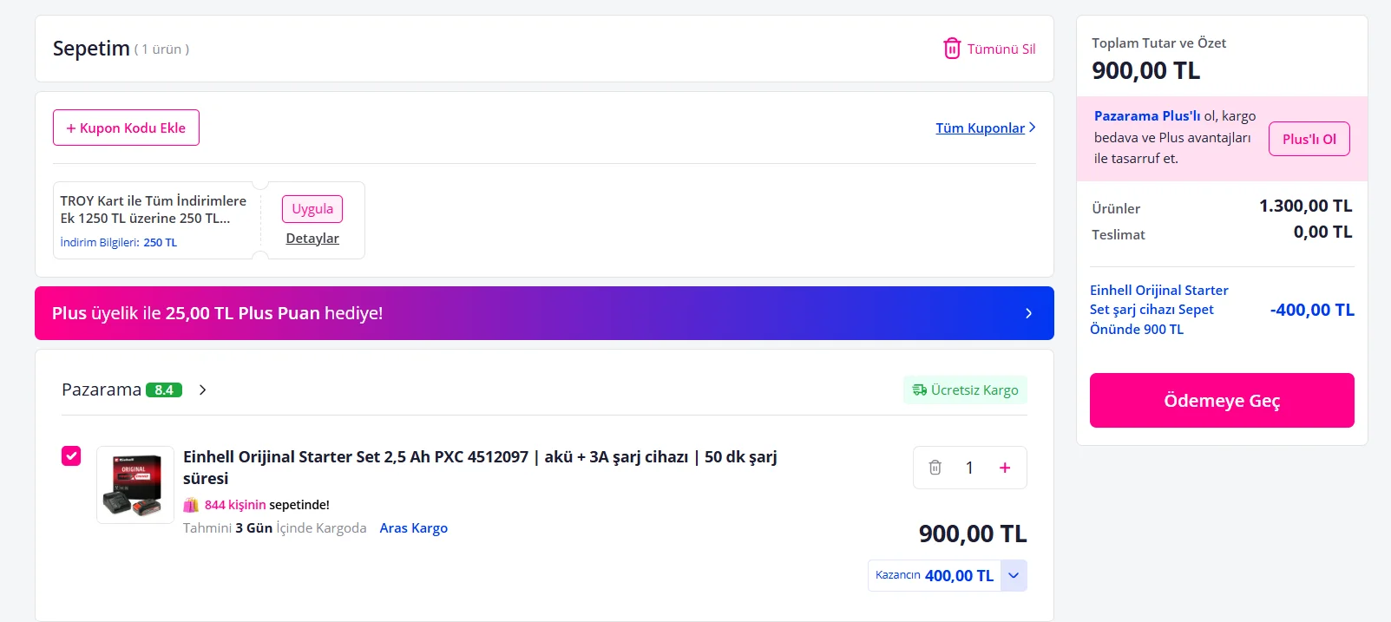Image resolution: width=1391 pixels, height=622 pixels.
Task: Click the Toplam Tutar ve Özet label
Action: pyautogui.click(x=1159, y=43)
